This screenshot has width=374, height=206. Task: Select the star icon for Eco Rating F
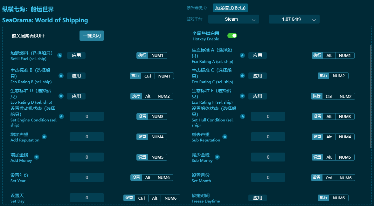tap(242, 96)
